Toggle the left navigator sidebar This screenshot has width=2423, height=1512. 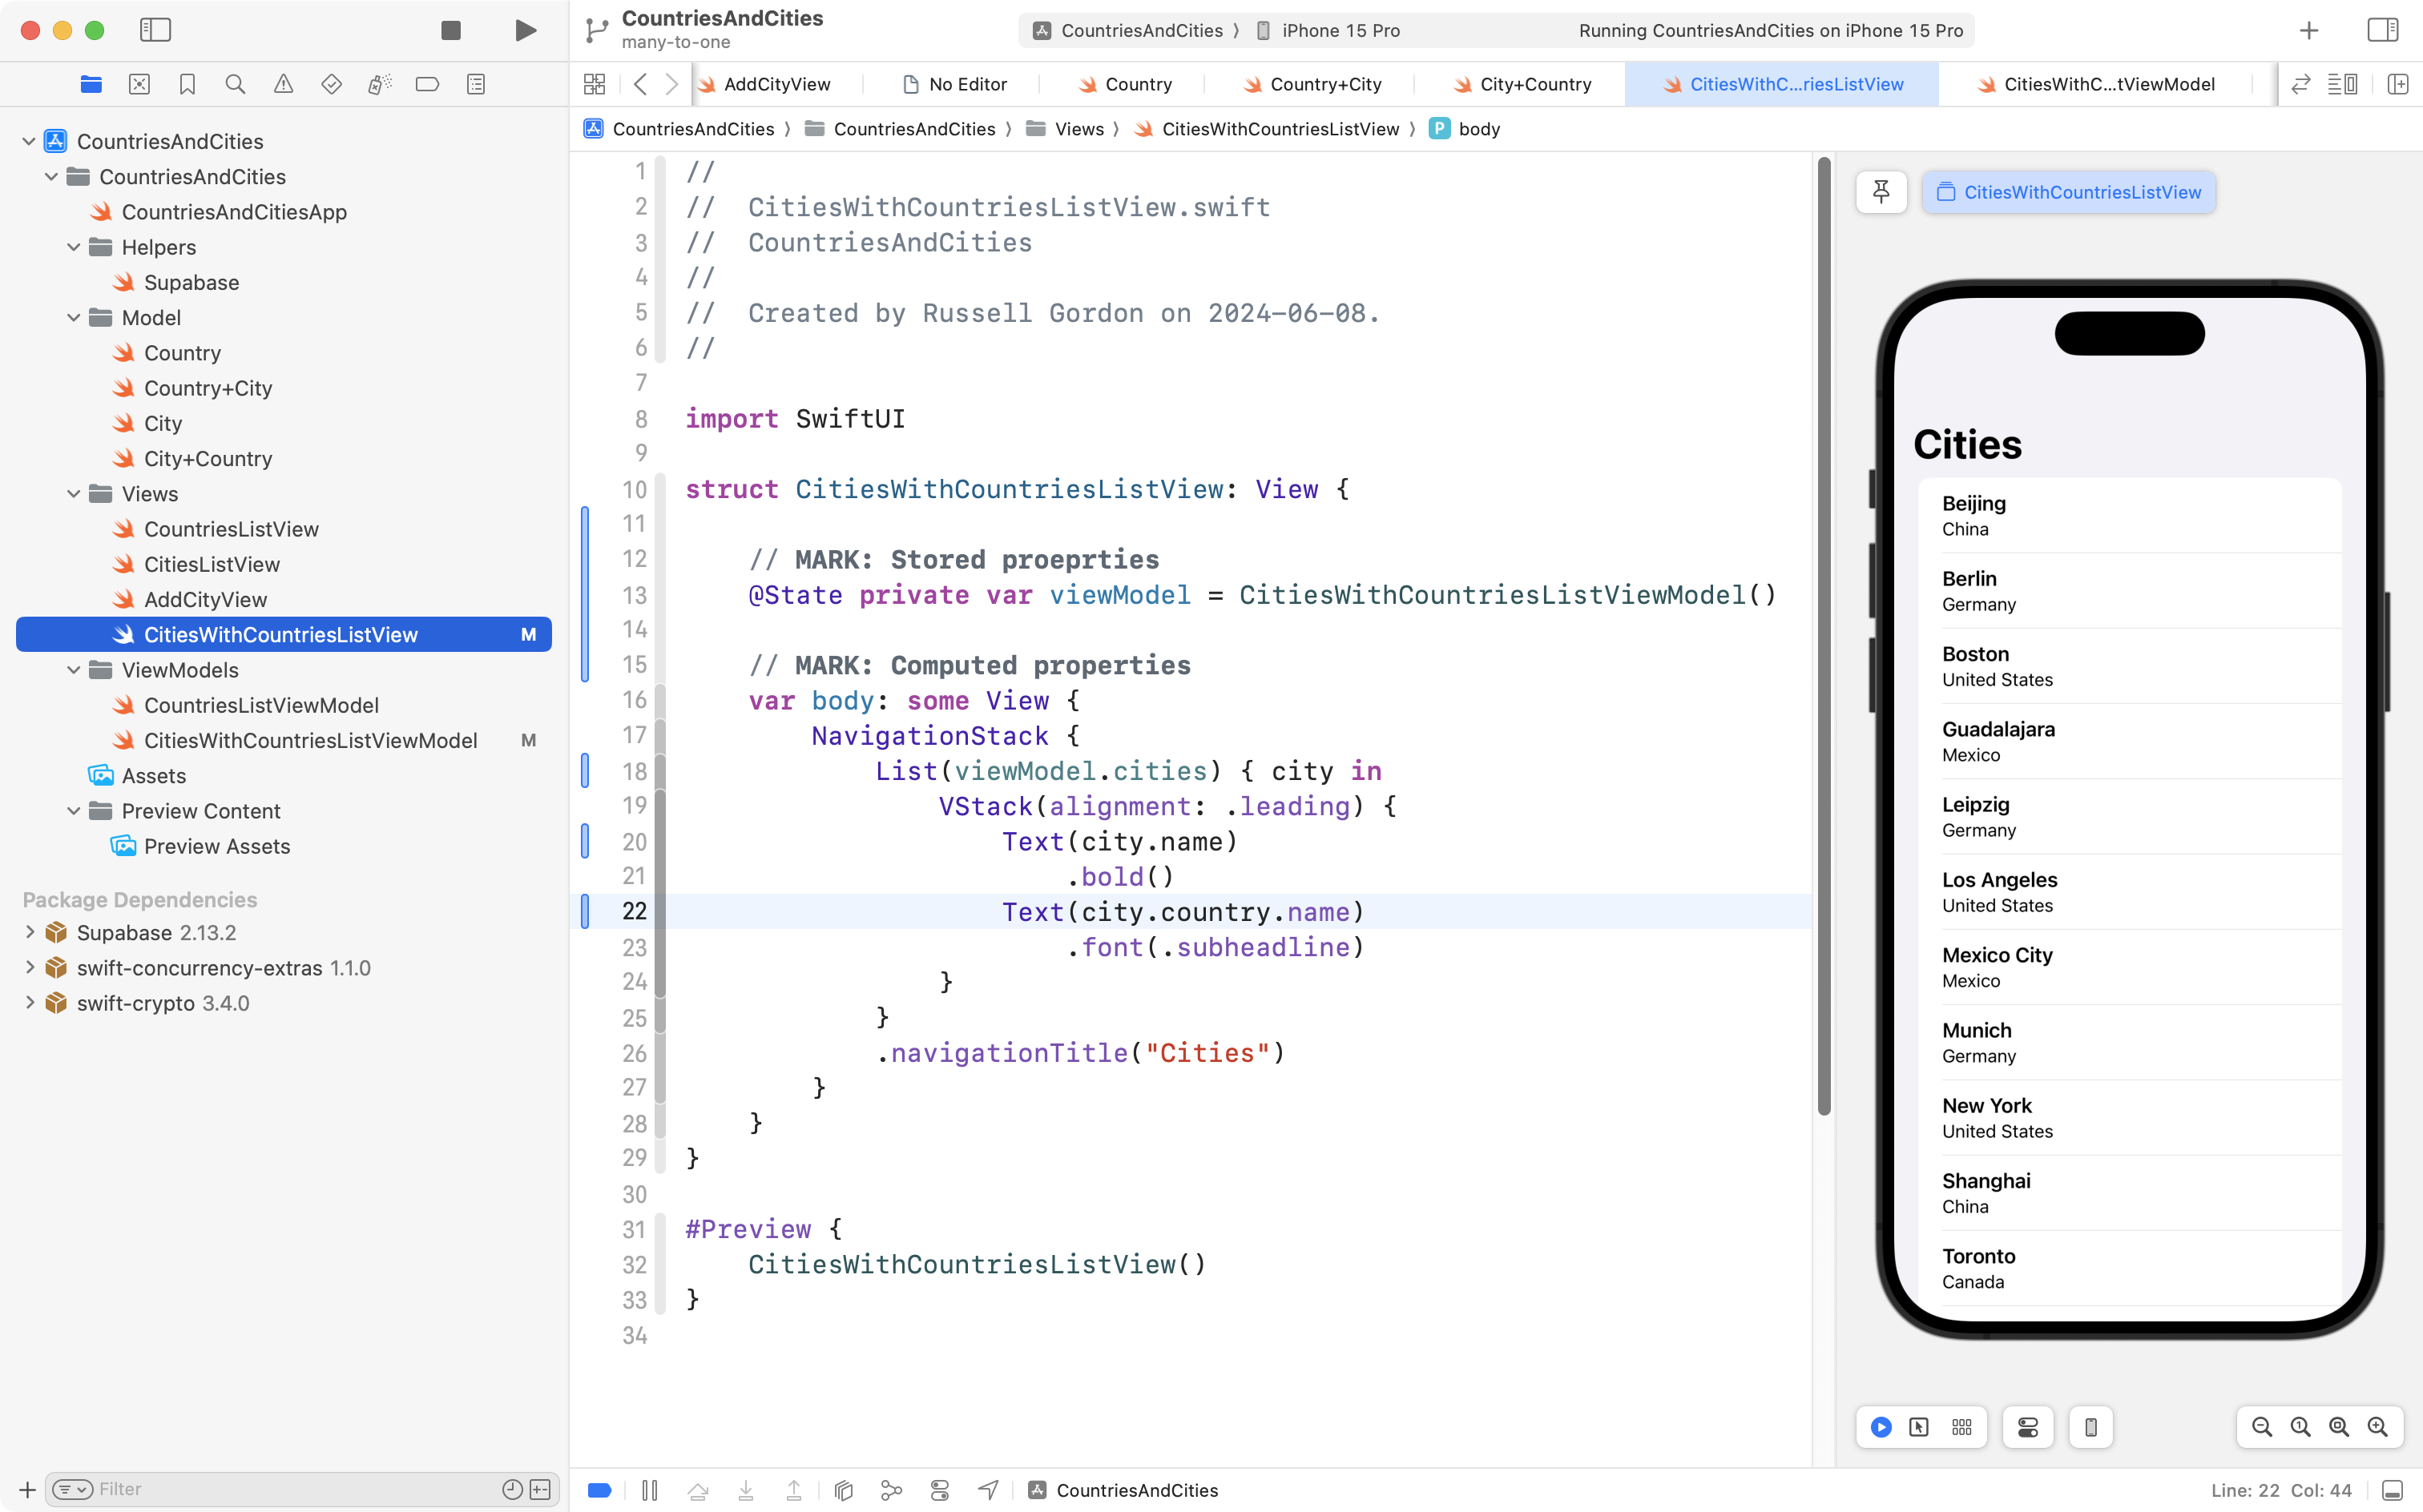[x=155, y=30]
